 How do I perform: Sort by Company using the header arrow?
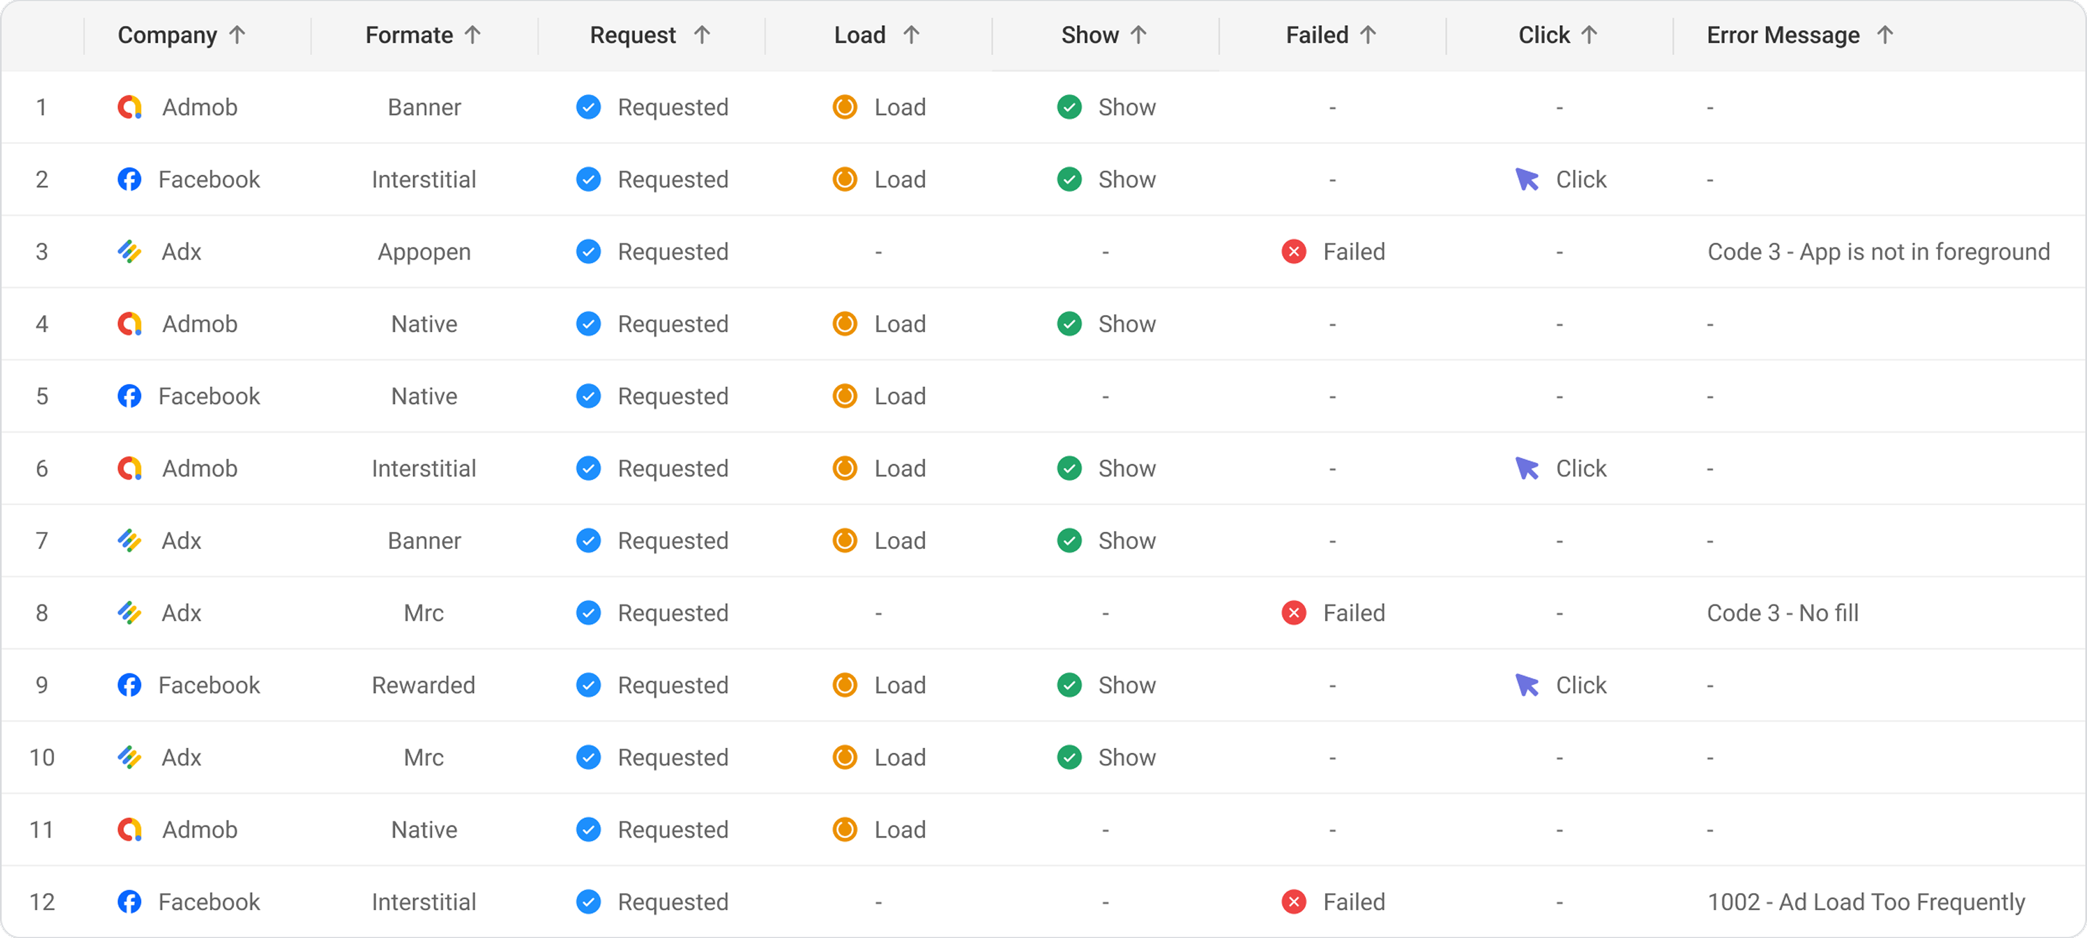237,35
